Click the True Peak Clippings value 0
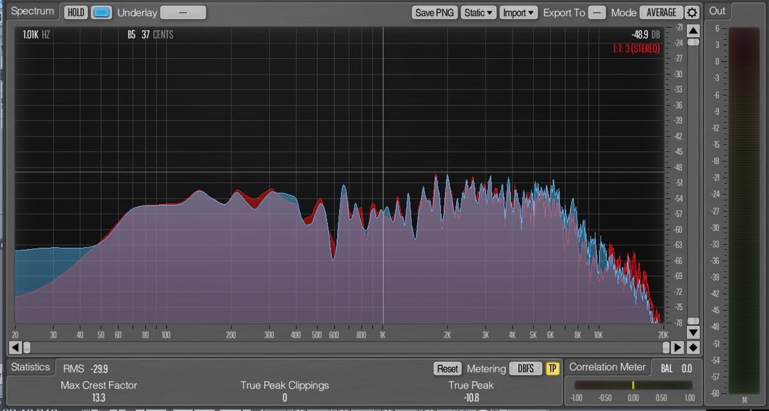The width and height of the screenshot is (769, 411). click(285, 398)
